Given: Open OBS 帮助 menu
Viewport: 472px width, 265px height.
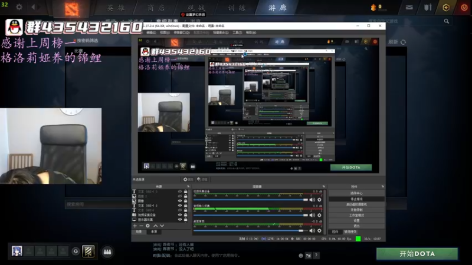Looking at the screenshot, I should tap(251, 32).
